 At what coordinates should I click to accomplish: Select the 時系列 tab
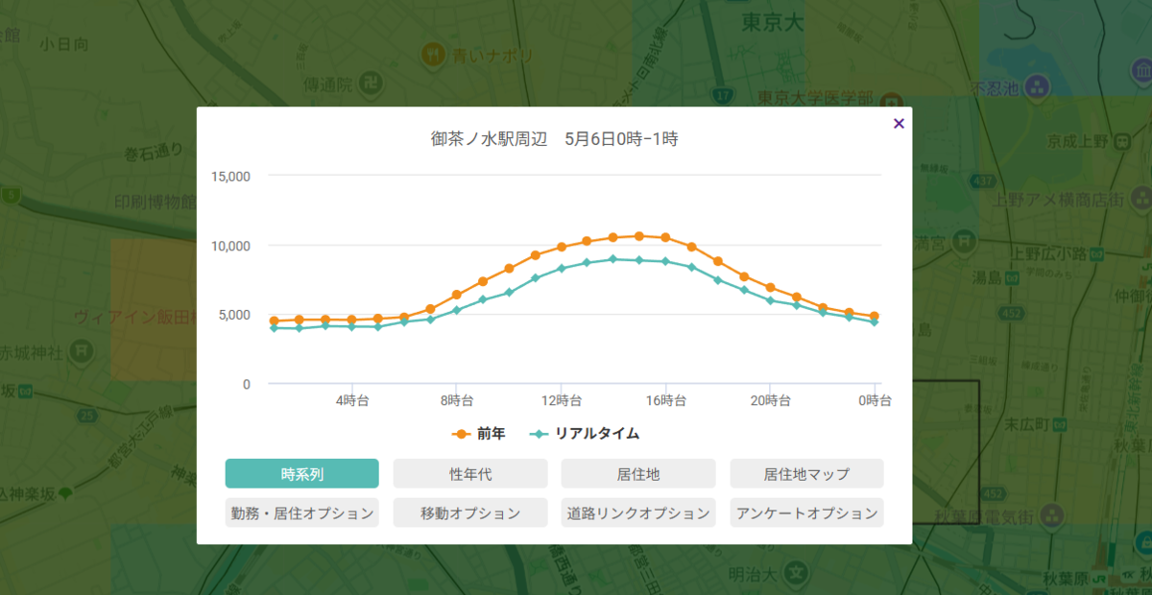coord(302,473)
